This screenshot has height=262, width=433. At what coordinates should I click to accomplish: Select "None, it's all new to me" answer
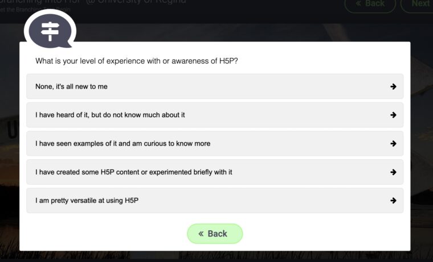tap(72, 86)
